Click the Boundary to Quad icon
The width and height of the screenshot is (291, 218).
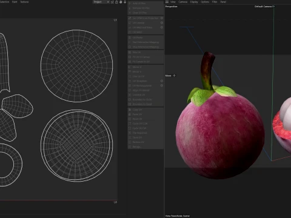coord(130,104)
